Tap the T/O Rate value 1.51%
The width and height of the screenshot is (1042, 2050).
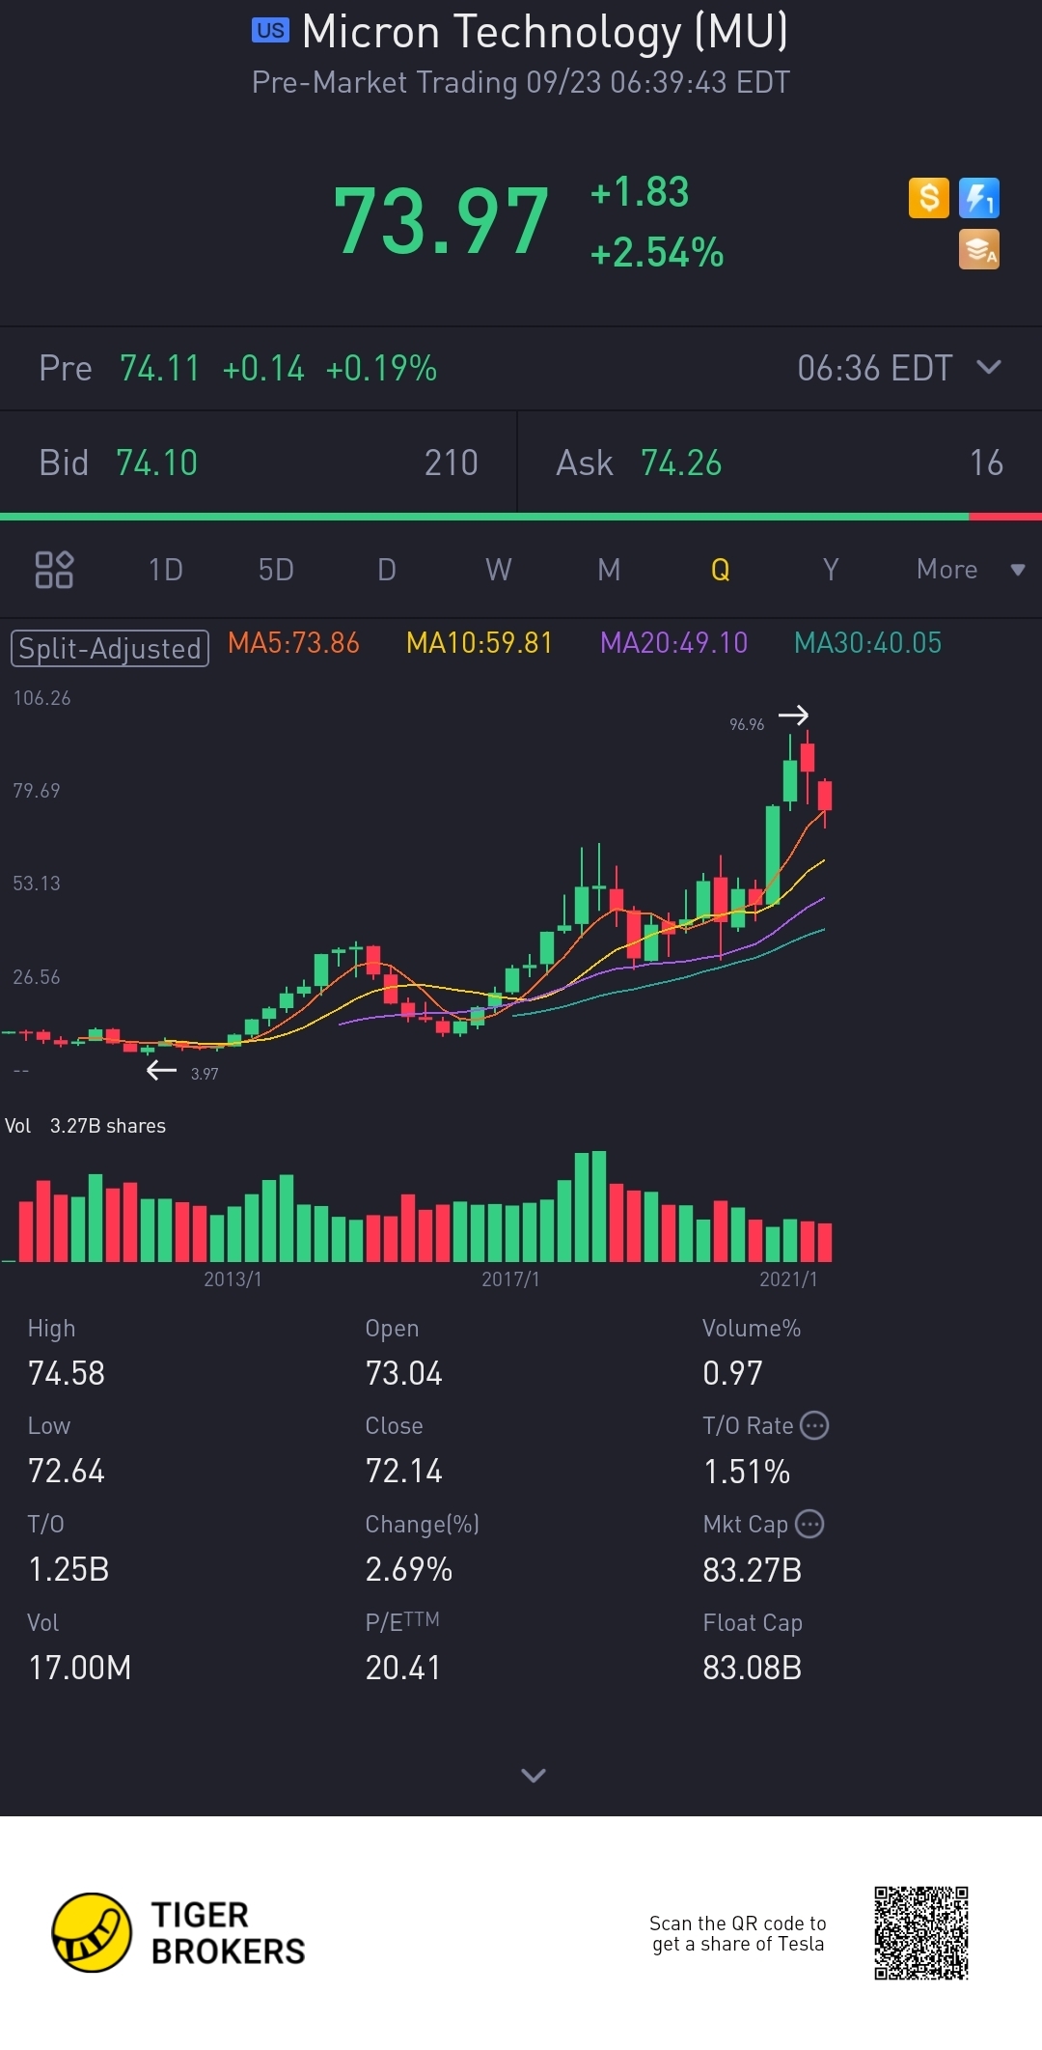(x=747, y=1472)
